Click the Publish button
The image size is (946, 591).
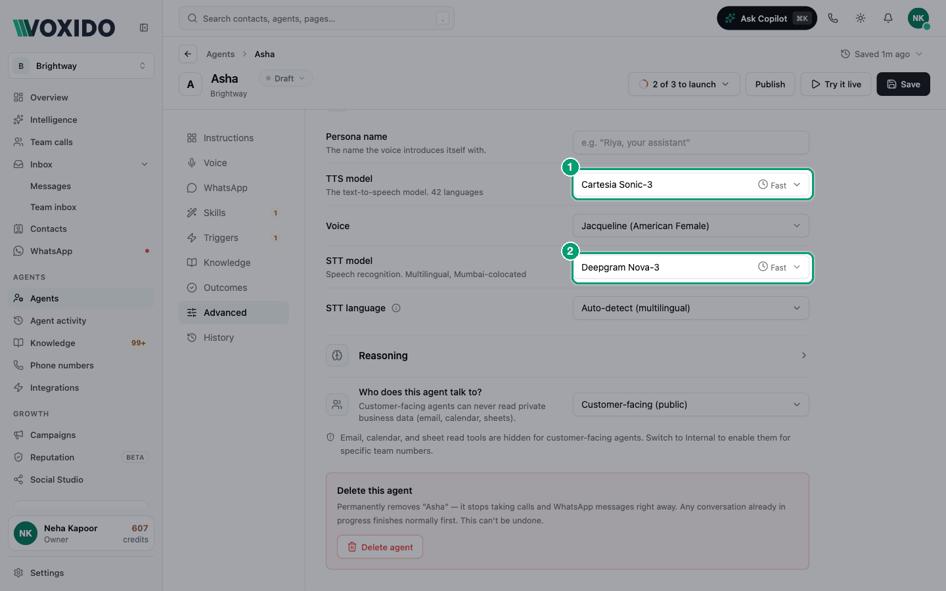click(x=770, y=84)
